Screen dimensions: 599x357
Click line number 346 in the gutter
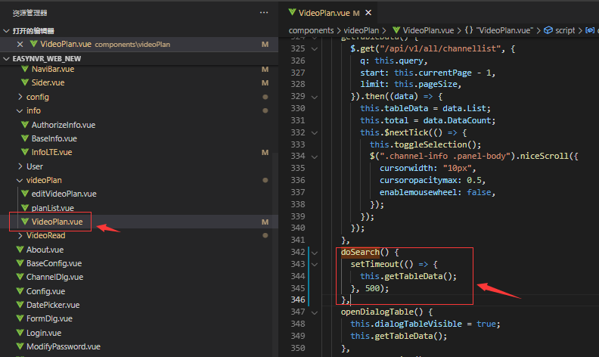pyautogui.click(x=298, y=300)
